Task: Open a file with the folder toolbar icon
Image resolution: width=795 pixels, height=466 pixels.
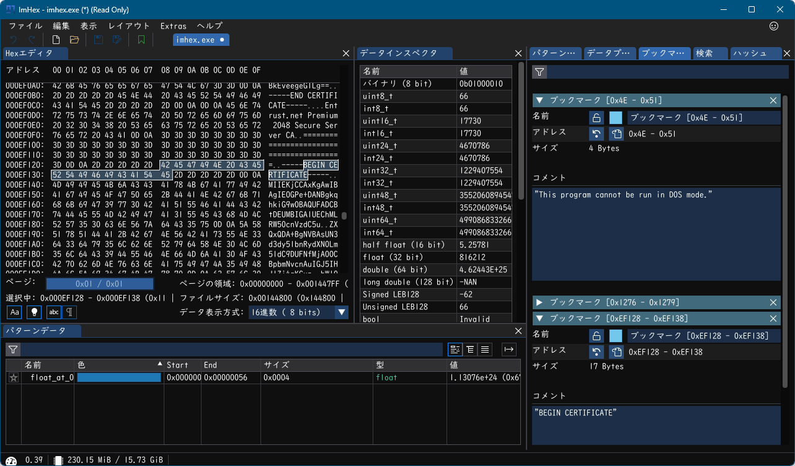Action: [x=73, y=39]
